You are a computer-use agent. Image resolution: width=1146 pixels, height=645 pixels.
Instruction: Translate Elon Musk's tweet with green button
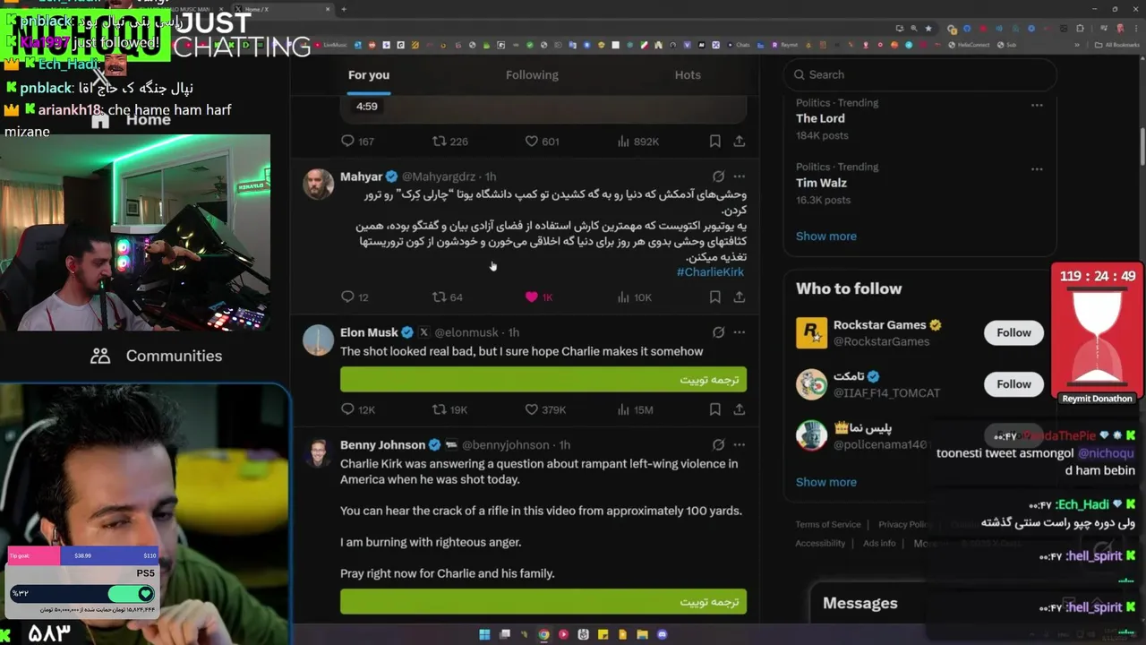[x=543, y=380]
